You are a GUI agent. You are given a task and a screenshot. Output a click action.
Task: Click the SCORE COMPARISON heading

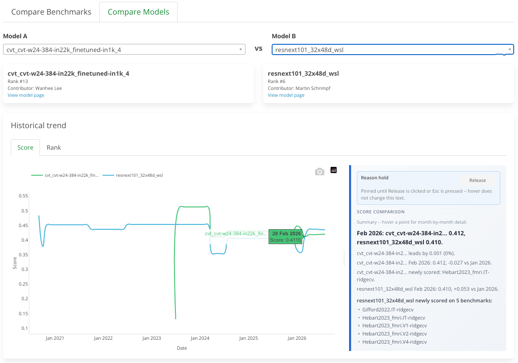click(x=380, y=212)
